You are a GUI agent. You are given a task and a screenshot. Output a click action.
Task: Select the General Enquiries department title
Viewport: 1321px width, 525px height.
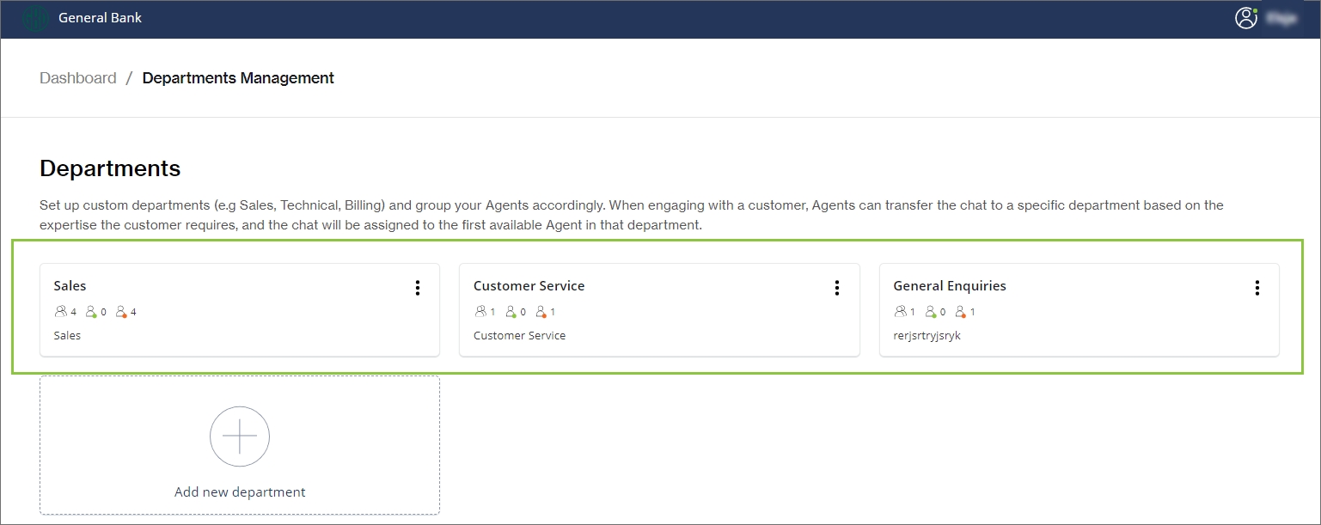coord(949,286)
